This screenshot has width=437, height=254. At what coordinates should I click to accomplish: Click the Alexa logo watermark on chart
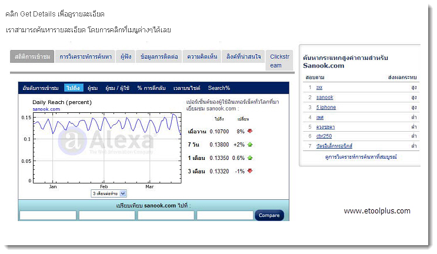click(106, 142)
